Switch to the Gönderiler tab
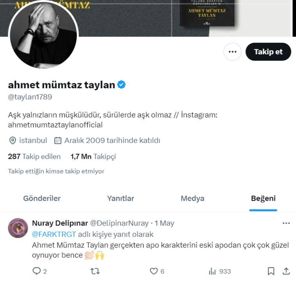Image resolution: width=296 pixels, height=282 pixels. [x=42, y=198]
